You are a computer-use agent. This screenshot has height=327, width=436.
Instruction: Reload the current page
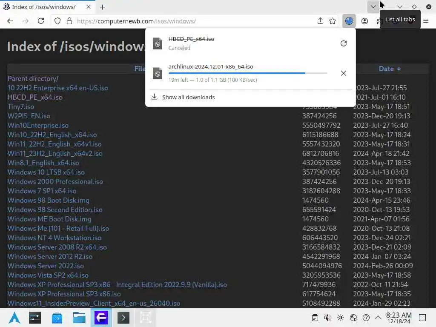[x=41, y=21]
